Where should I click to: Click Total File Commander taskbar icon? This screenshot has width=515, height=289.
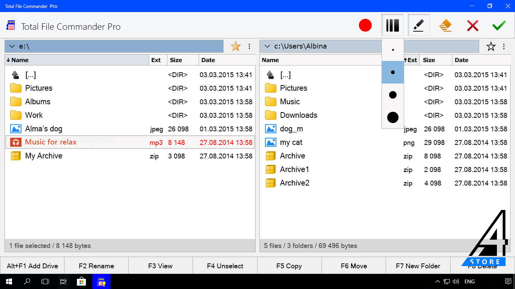click(x=101, y=281)
